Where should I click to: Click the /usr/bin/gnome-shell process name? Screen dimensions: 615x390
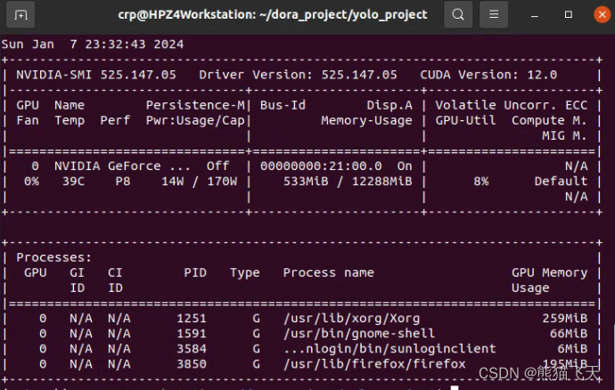359,334
